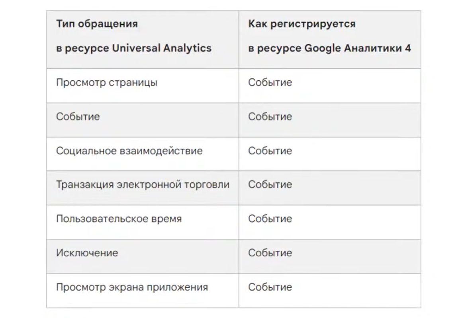
Task: Click "Событие" in the Исключение row
Action: pos(270,253)
